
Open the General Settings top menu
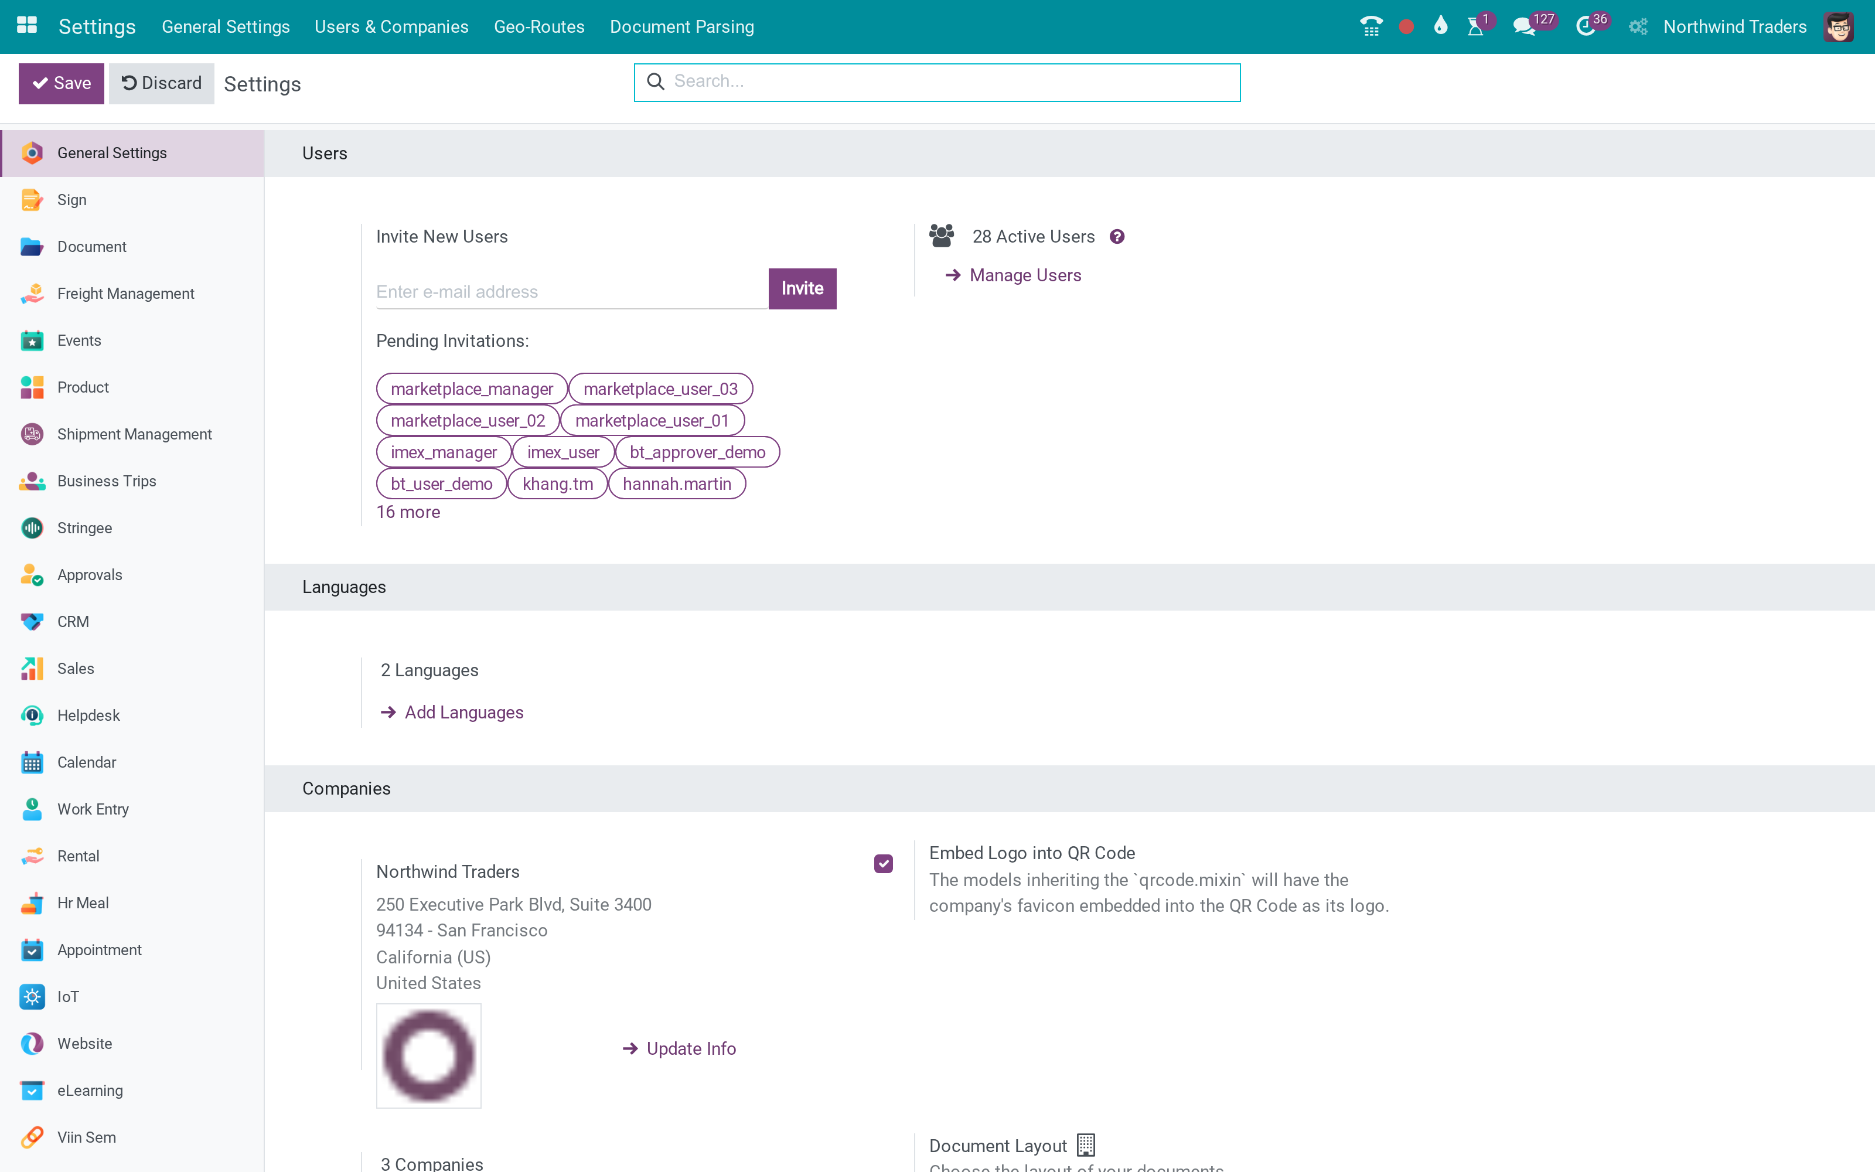point(226,27)
